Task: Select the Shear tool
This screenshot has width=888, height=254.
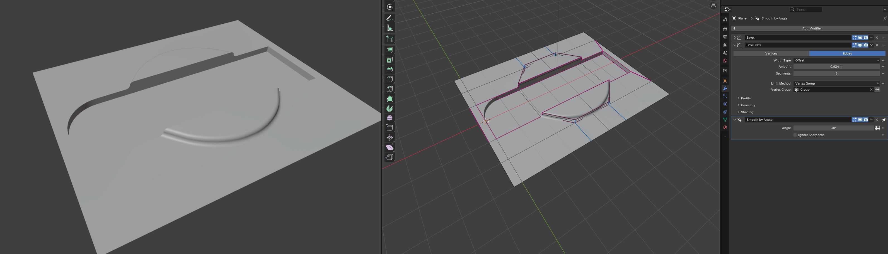Action: 389,147
